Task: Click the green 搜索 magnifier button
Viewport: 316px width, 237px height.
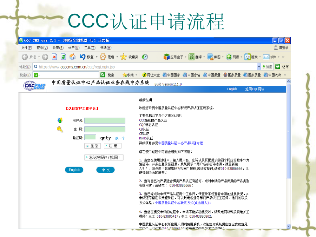Action: [103, 75]
